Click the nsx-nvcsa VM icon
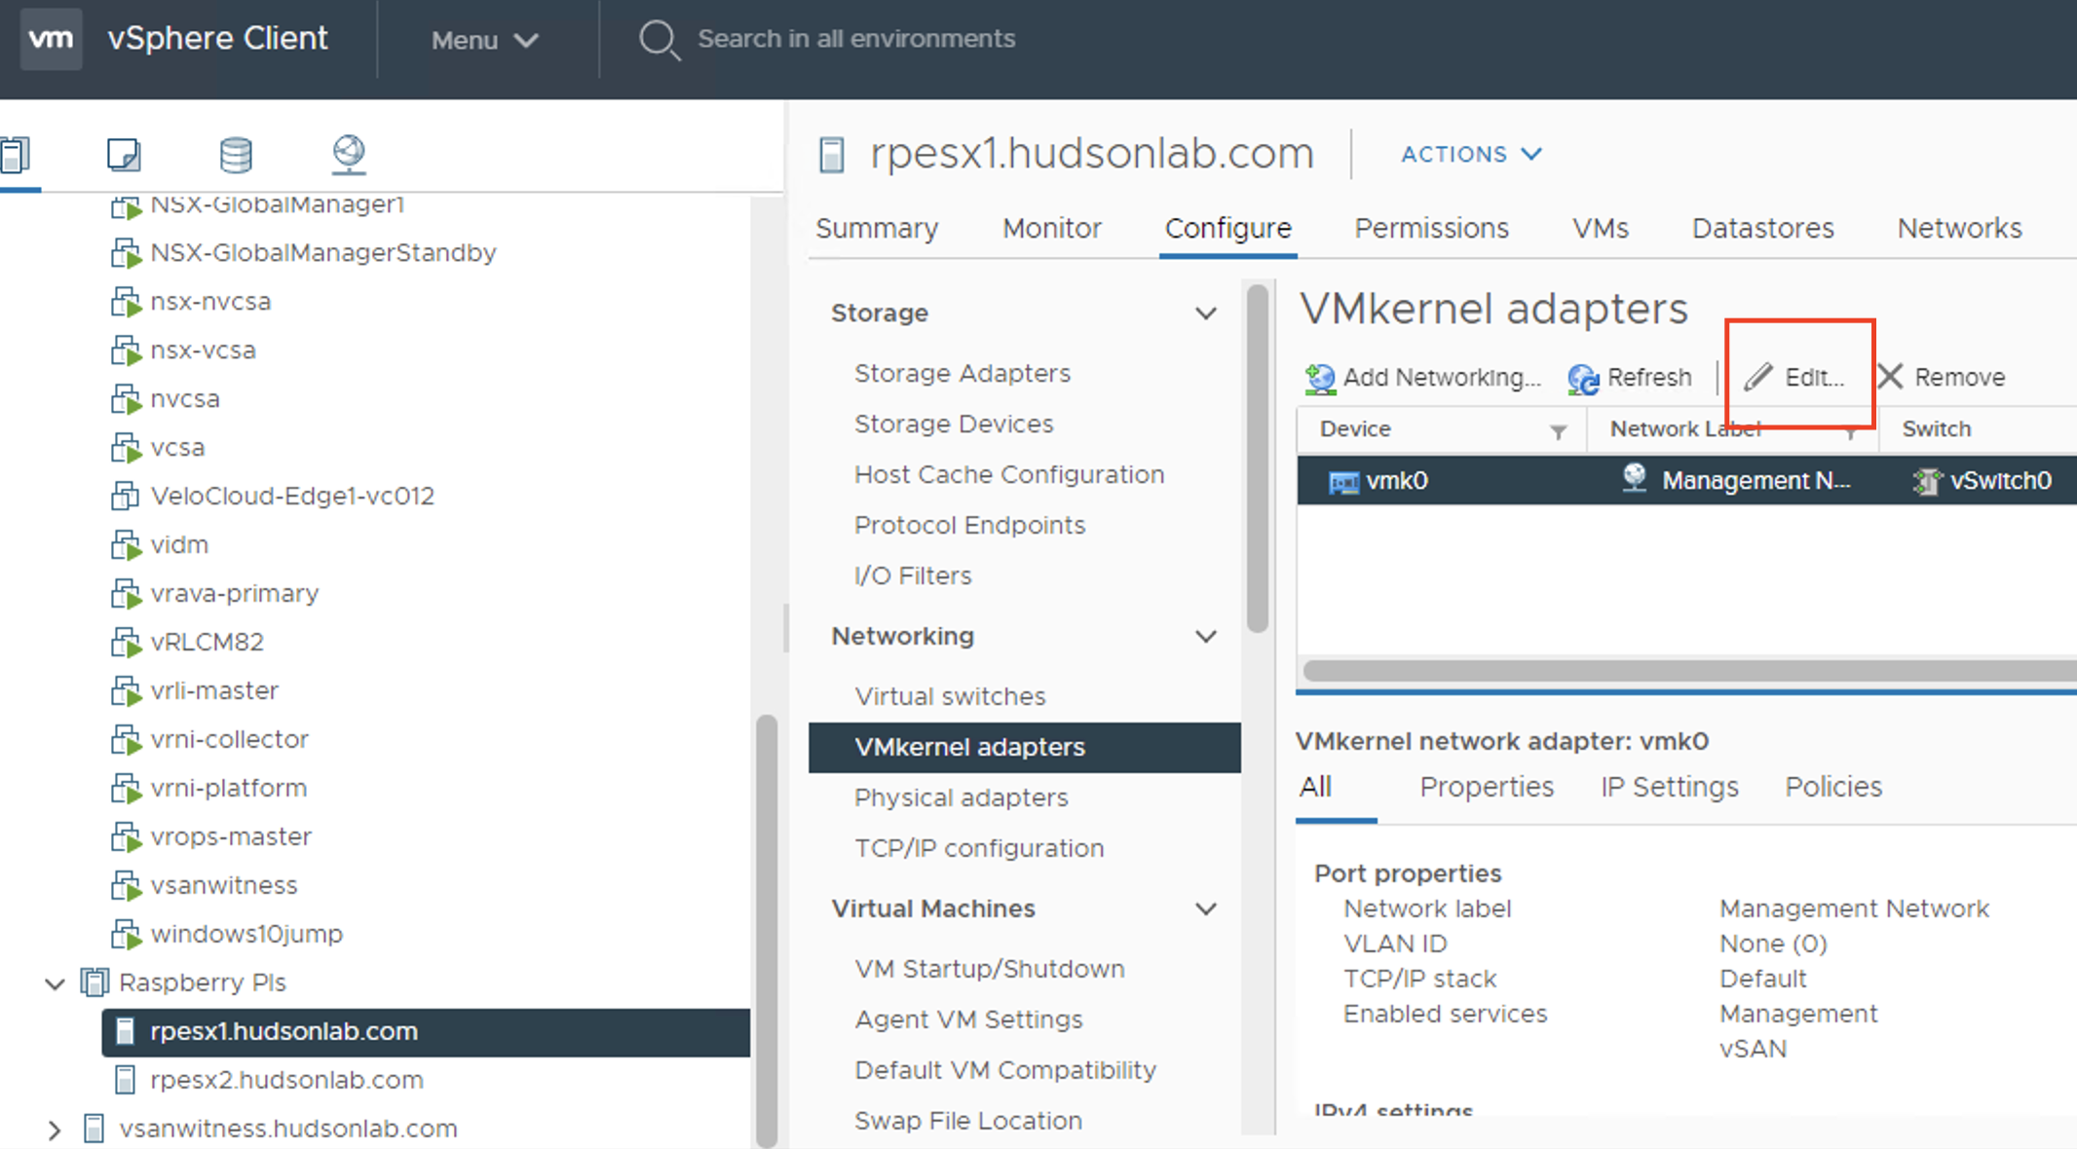This screenshot has height=1149, width=2077. pyautogui.click(x=125, y=302)
